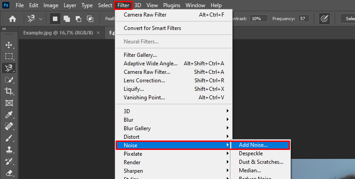Open the Window menu
Viewport: 355px width, 179px height.
click(195, 5)
